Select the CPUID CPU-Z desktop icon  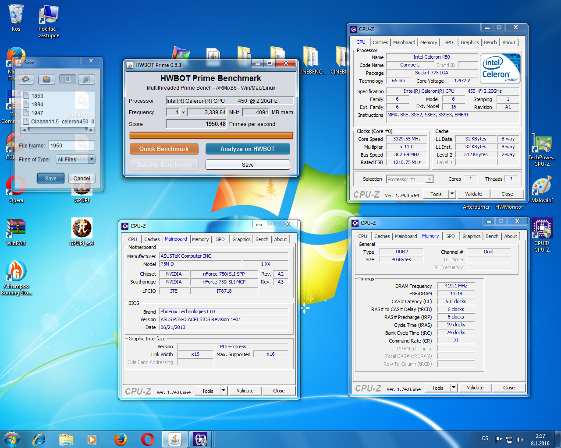[x=542, y=236]
